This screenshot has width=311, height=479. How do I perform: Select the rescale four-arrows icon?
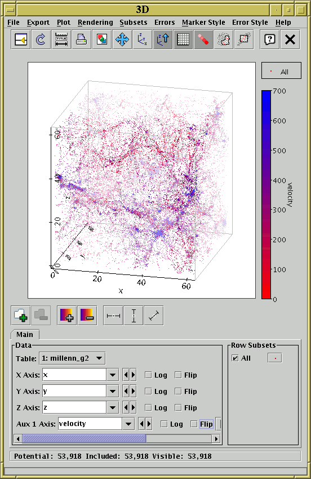click(x=122, y=39)
